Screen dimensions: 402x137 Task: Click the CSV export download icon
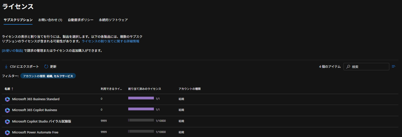click(x=6, y=66)
